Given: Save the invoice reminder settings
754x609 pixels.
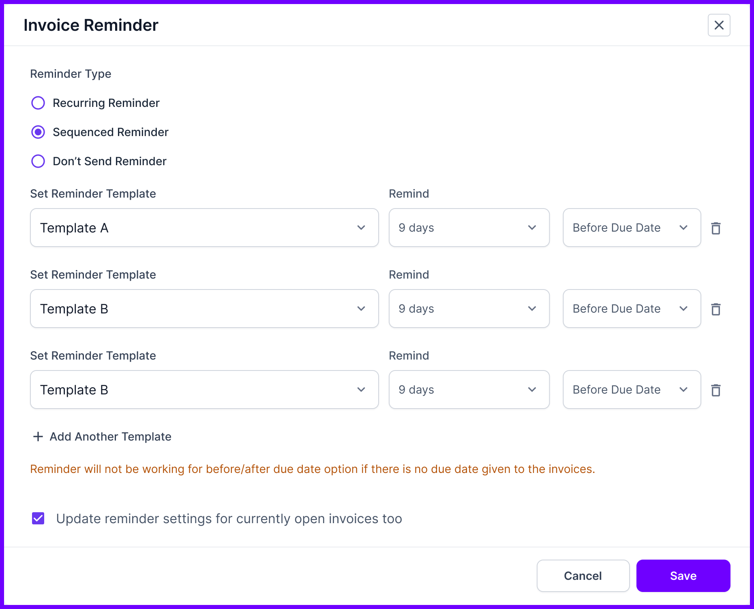Looking at the screenshot, I should click(683, 575).
